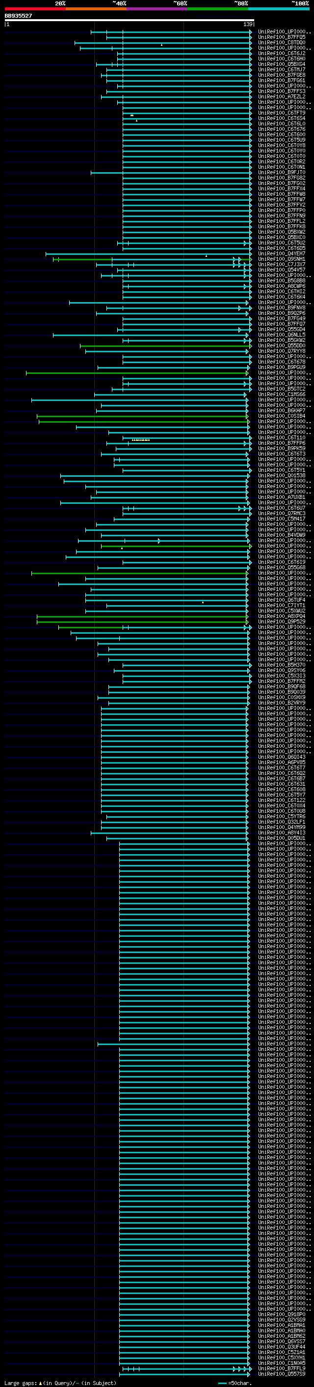Viewport: 314px width, 1387px height.
Task: Select hit UniRef100_A7EZL2
Action: [282, 97]
